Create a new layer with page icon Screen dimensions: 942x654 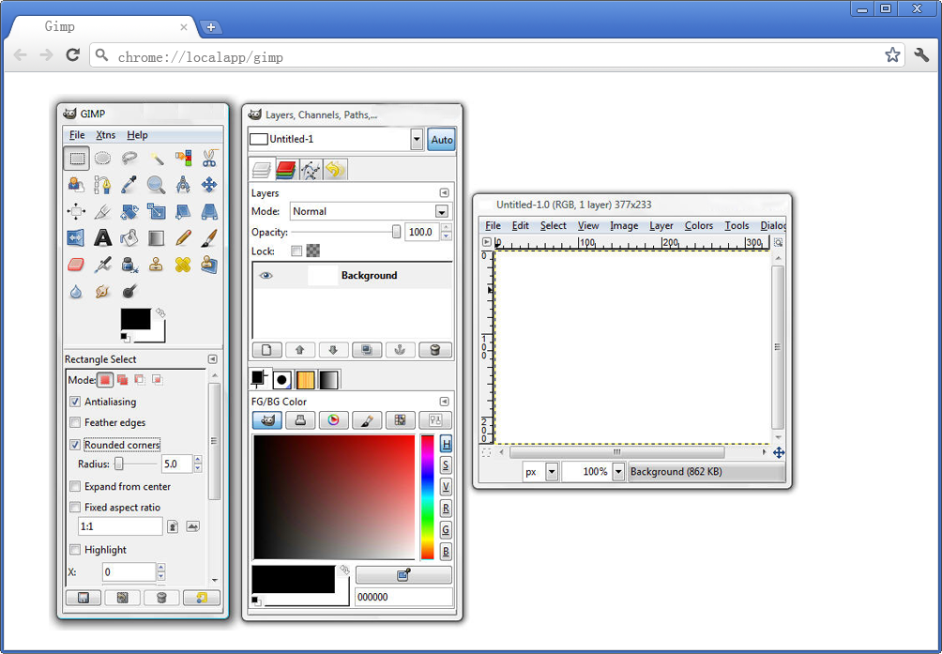click(x=266, y=350)
